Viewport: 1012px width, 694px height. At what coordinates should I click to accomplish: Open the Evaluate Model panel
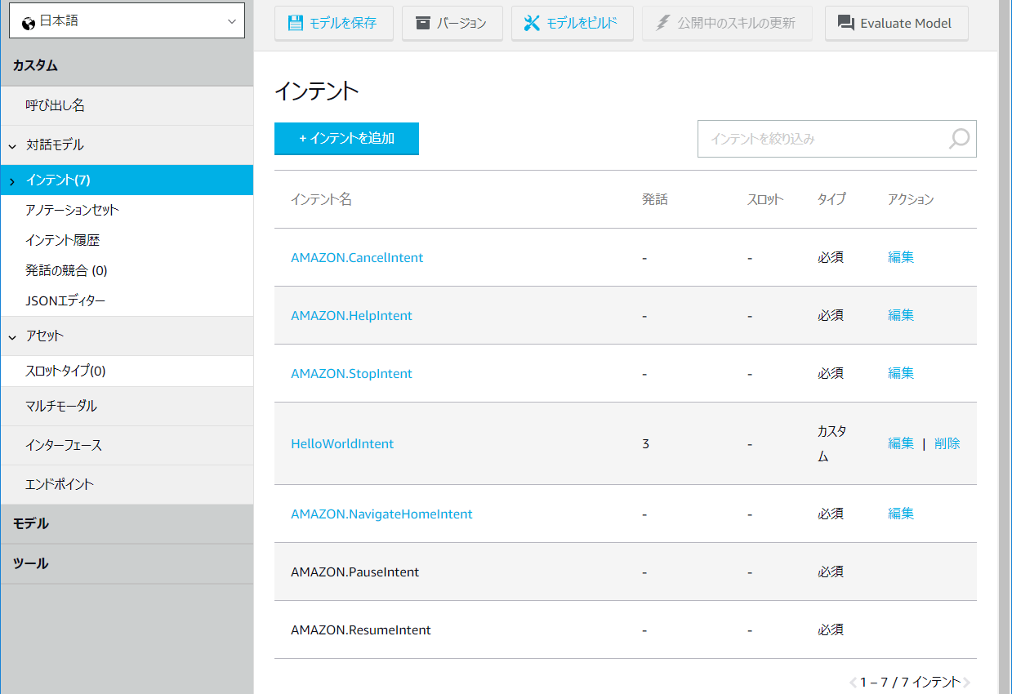[897, 23]
